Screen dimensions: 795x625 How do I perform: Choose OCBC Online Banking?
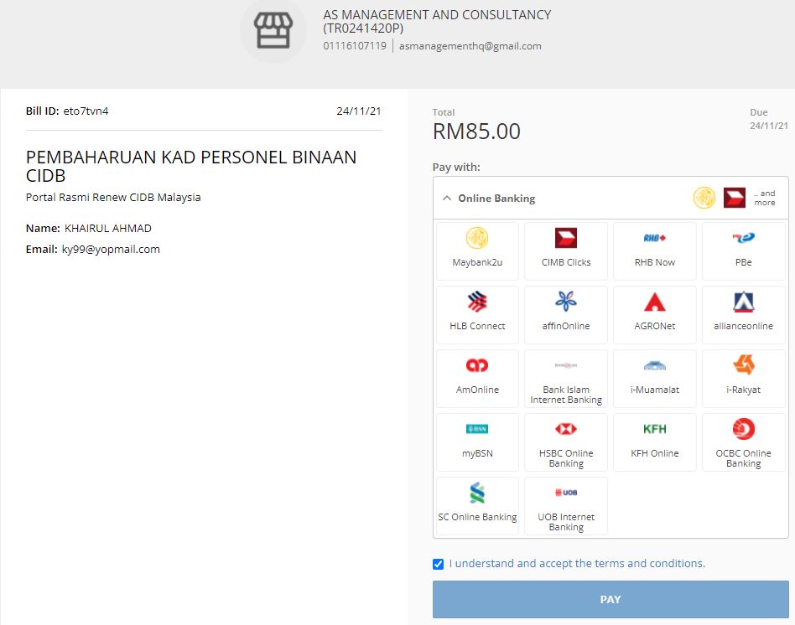pyautogui.click(x=743, y=442)
